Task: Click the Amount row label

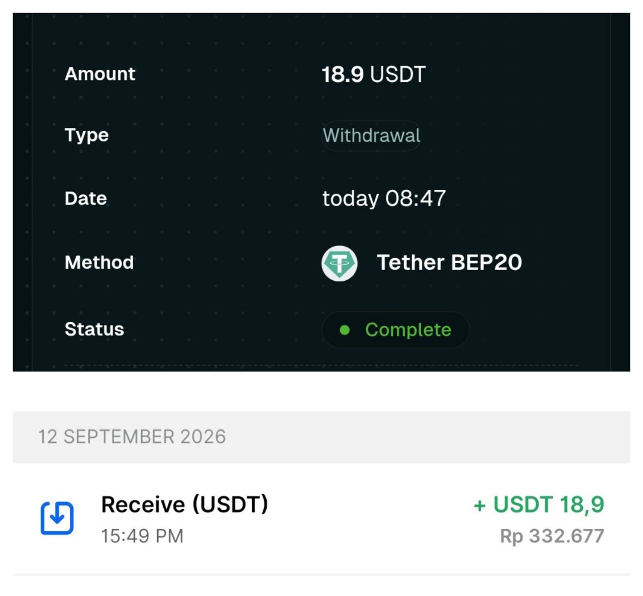Action: tap(100, 74)
